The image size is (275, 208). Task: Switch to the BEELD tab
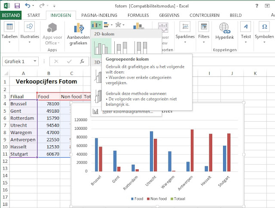236,15
